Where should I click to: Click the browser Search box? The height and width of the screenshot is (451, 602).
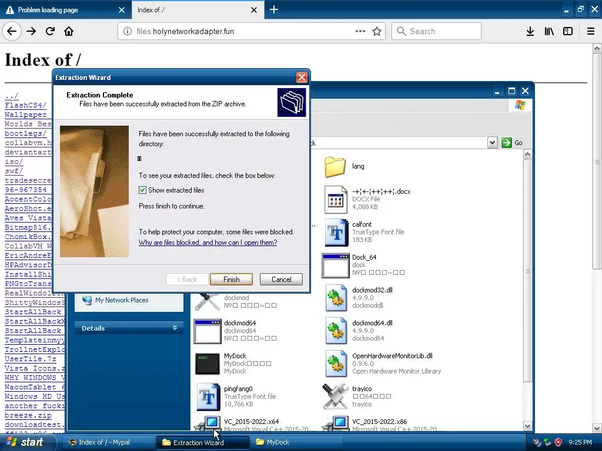(436, 31)
